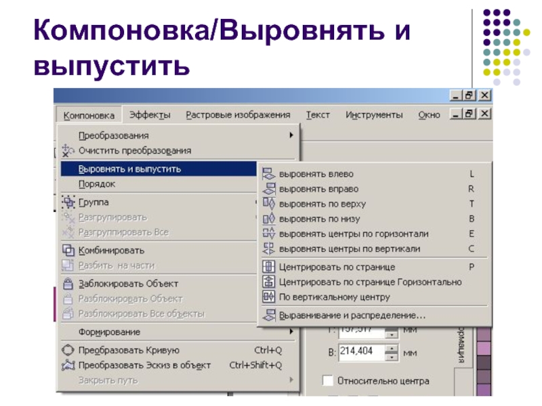Click the Преобразовать Кривую icon
This screenshot has height=406, width=542.
[x=68, y=350]
